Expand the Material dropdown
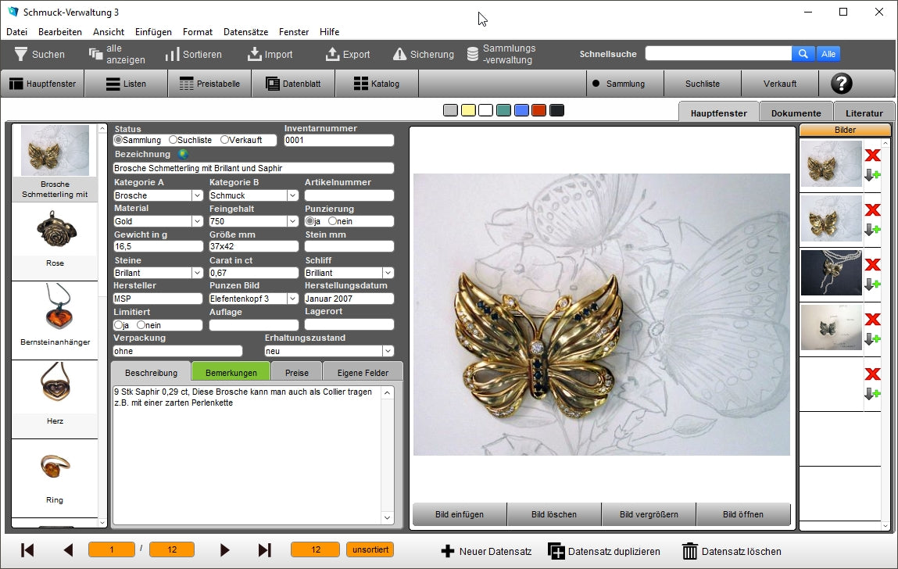The height and width of the screenshot is (569, 898). tap(197, 221)
